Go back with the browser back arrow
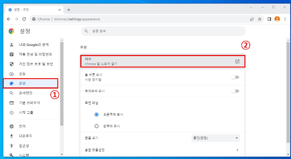The image size is (291, 159). tap(9, 19)
